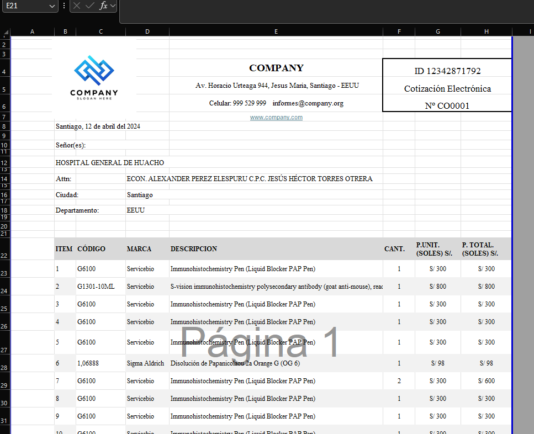Select column D header
534x434 pixels.
(147, 31)
